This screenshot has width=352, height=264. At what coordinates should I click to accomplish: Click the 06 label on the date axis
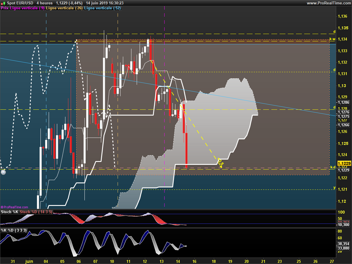pyautogui.click(x=79, y=261)
